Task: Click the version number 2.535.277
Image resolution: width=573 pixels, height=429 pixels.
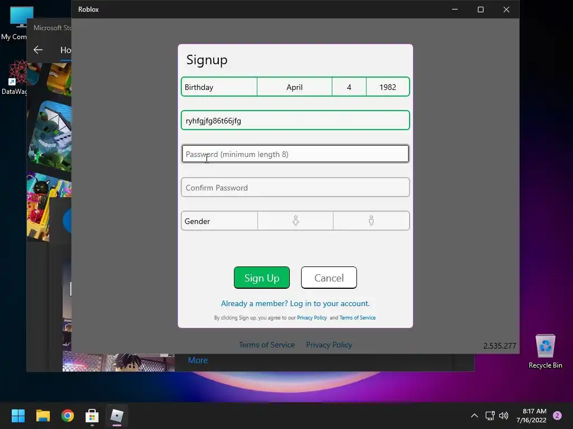Action: (x=500, y=345)
